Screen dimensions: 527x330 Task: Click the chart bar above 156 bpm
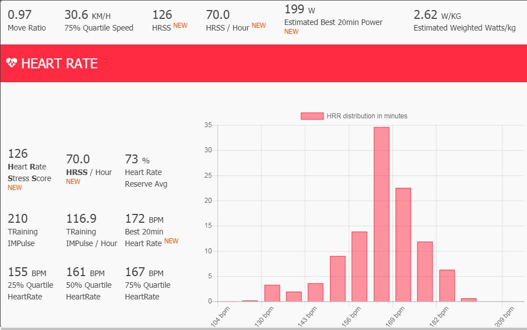tap(359, 266)
